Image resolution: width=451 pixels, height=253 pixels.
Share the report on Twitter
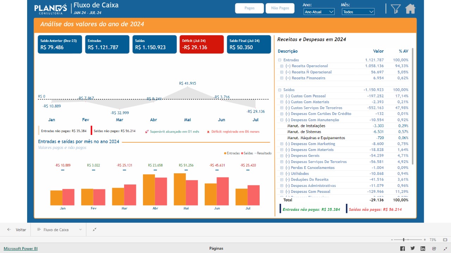pos(413,248)
